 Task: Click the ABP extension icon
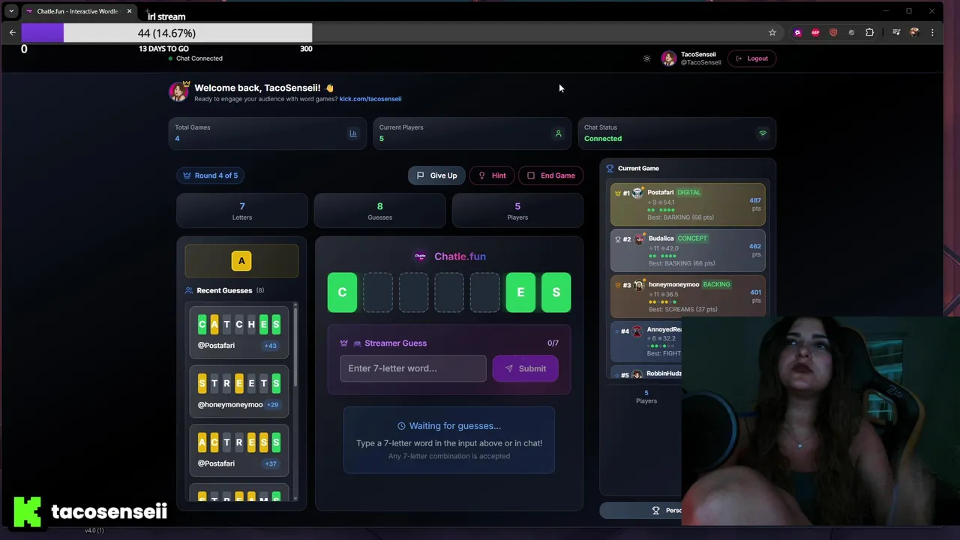pyautogui.click(x=815, y=32)
